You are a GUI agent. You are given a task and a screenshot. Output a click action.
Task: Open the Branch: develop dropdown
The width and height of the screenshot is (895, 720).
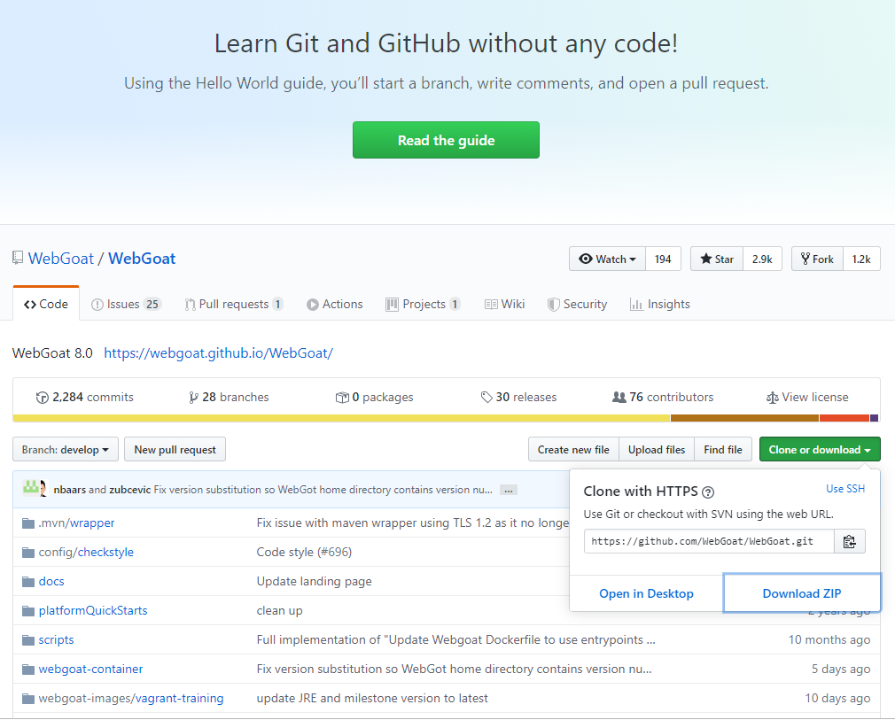click(x=66, y=450)
